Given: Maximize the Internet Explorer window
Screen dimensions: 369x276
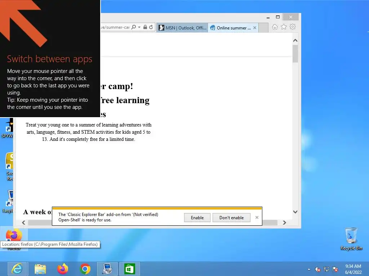Looking at the screenshot, I should point(278,17).
